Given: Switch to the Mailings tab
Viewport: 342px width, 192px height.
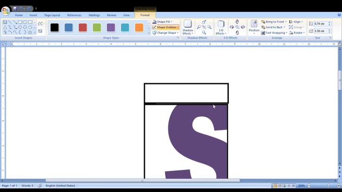Looking at the screenshot, I should (x=94, y=15).
